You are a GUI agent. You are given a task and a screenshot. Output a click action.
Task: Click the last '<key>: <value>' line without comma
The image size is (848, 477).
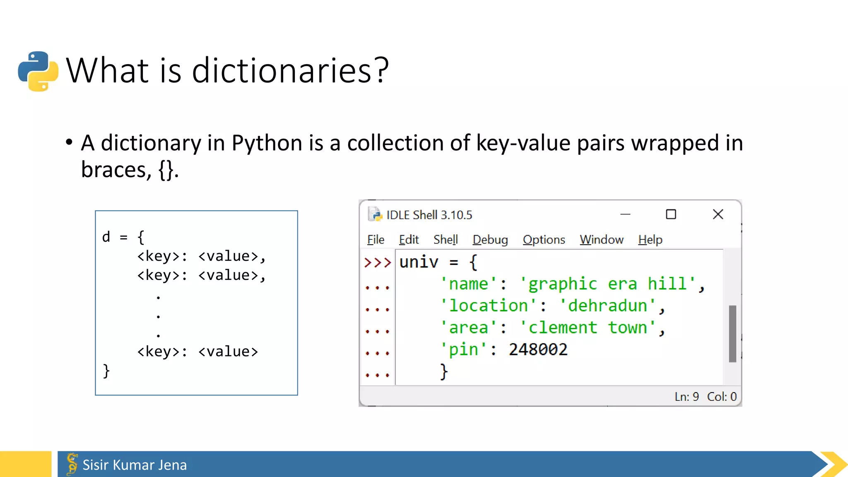(198, 352)
